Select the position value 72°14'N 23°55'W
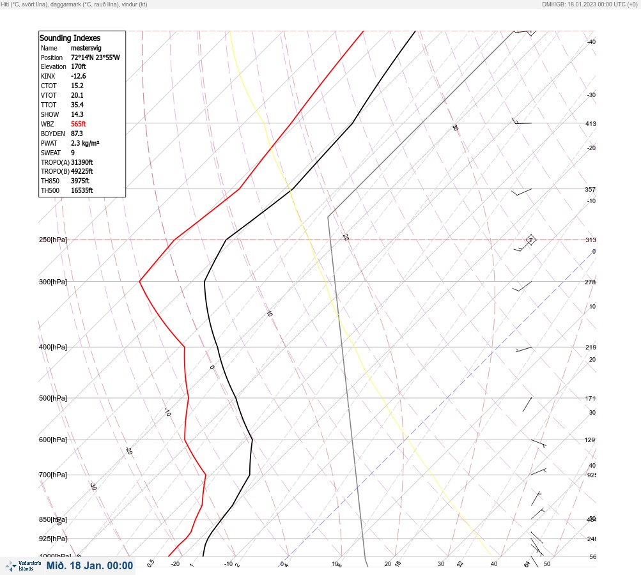Viewport: 641px width, 575px height. tap(95, 57)
